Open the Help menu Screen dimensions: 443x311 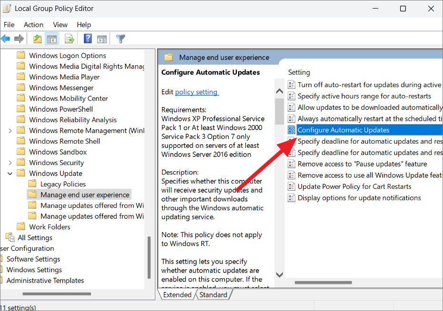84,25
